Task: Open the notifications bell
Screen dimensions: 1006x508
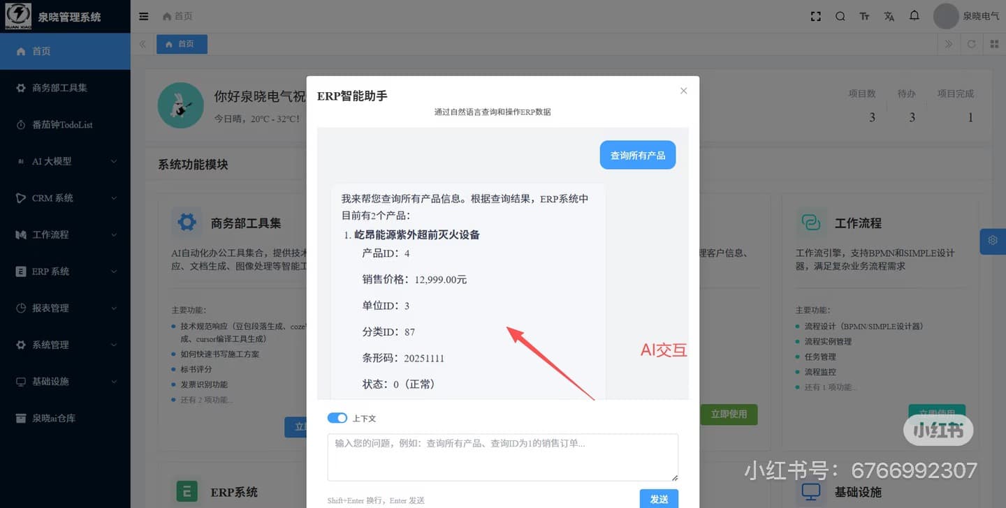Action: pyautogui.click(x=914, y=15)
